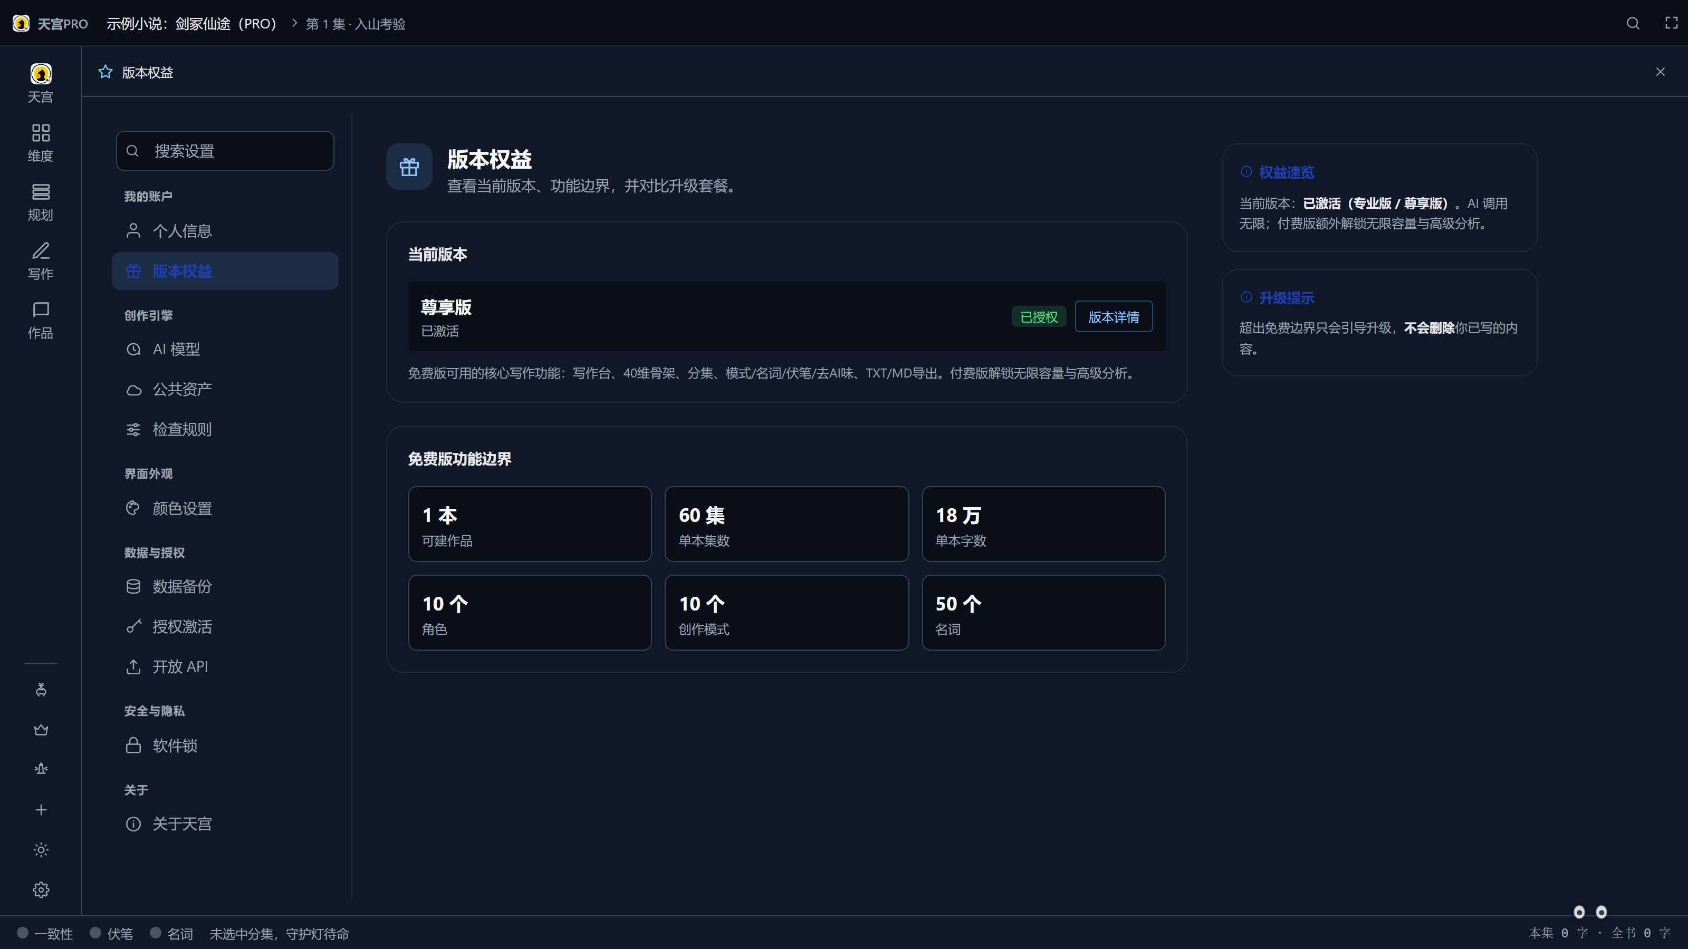Open 软件锁 security settings
Viewport: 1688px width, 949px height.
pyautogui.click(x=225, y=745)
